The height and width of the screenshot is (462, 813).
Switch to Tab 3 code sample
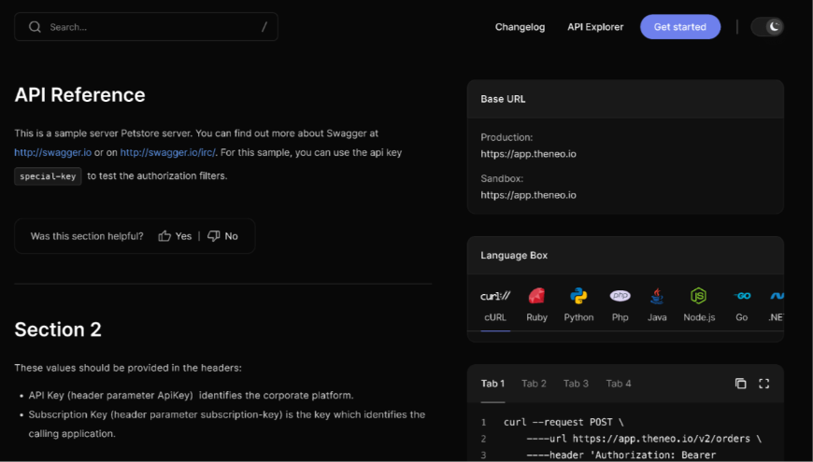pos(576,384)
